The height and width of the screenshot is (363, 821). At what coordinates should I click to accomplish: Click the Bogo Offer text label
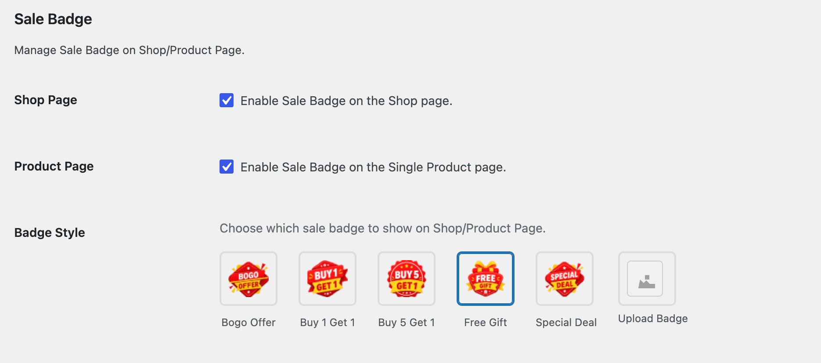coord(248,323)
